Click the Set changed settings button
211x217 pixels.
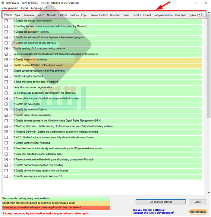(x=161, y=202)
